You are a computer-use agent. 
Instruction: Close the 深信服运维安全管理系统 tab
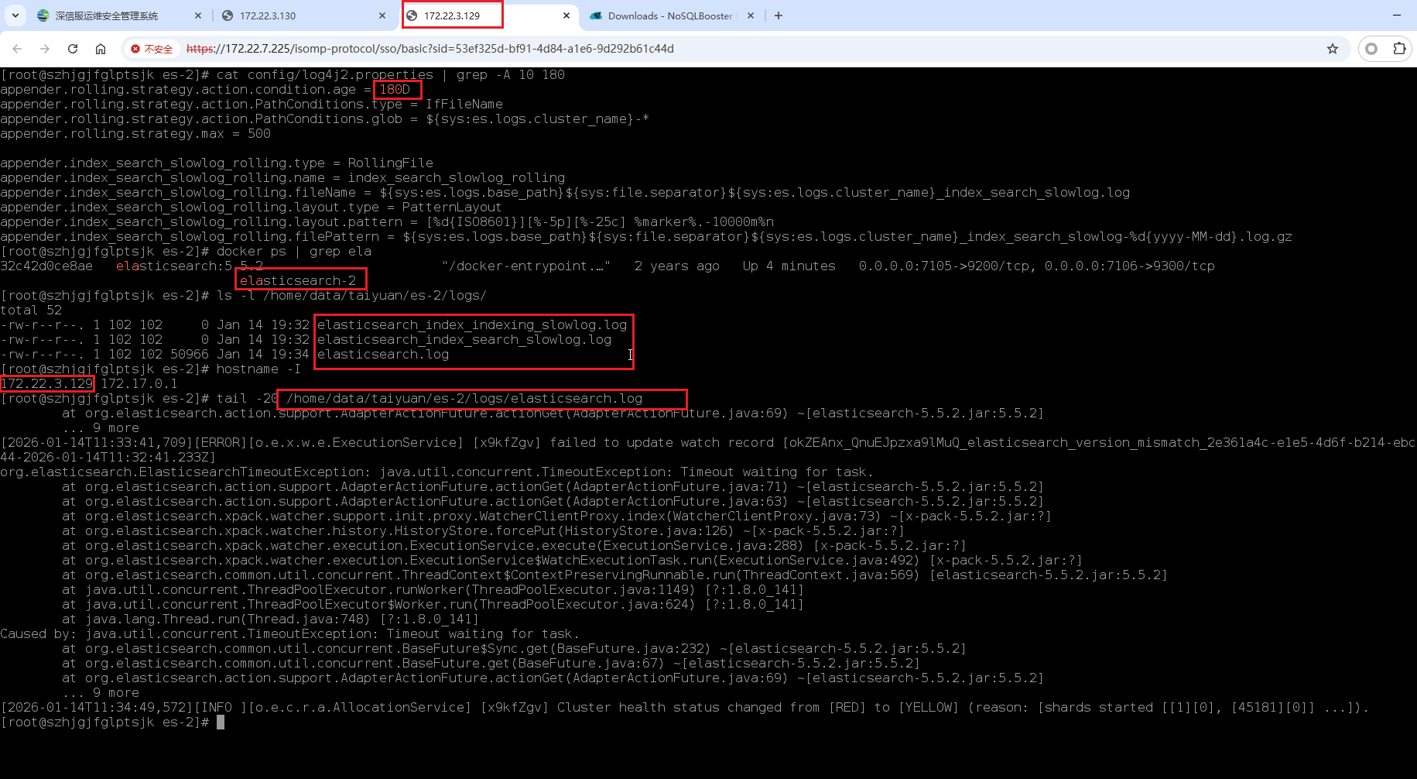click(x=198, y=15)
